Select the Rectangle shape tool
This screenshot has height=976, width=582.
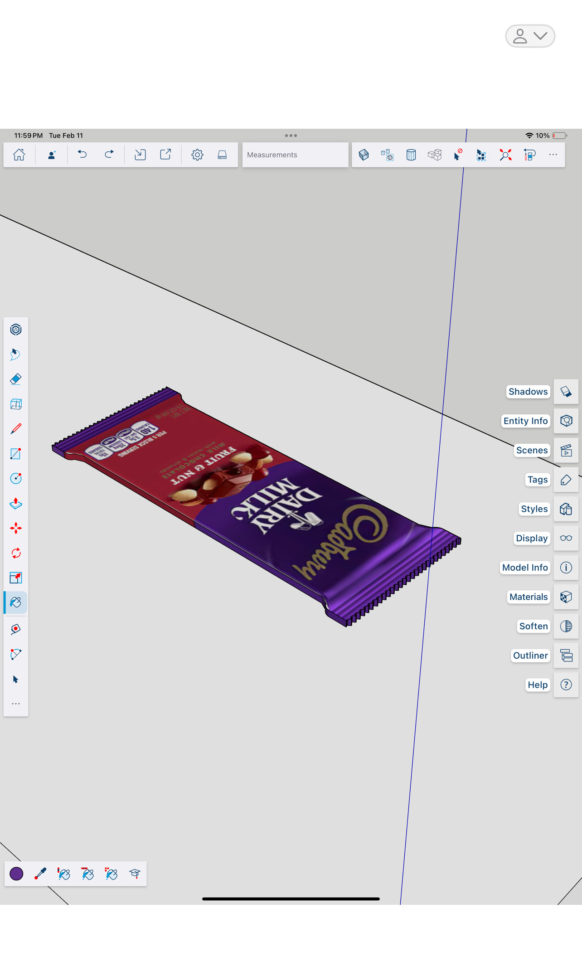pyautogui.click(x=16, y=453)
